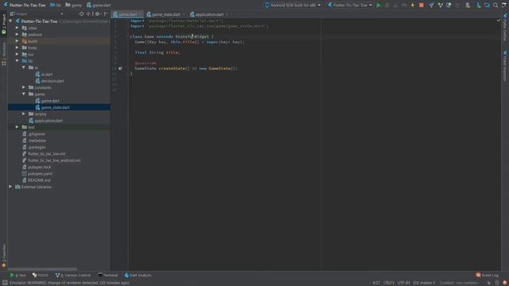This screenshot has height=286, width=509.
Task: Hide the Project panel with hide icon
Action: 106,14
